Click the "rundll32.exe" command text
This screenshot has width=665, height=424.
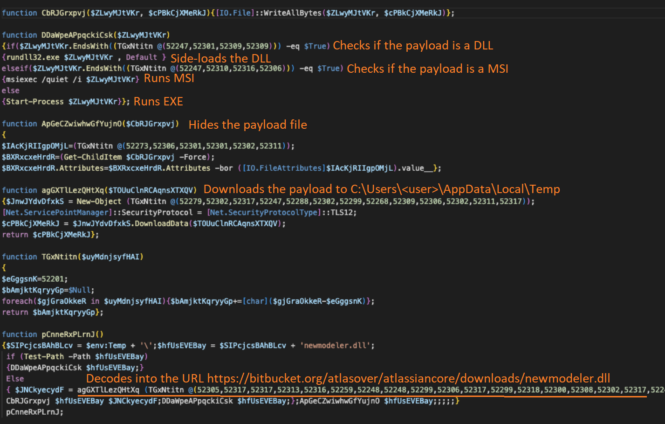(33, 57)
